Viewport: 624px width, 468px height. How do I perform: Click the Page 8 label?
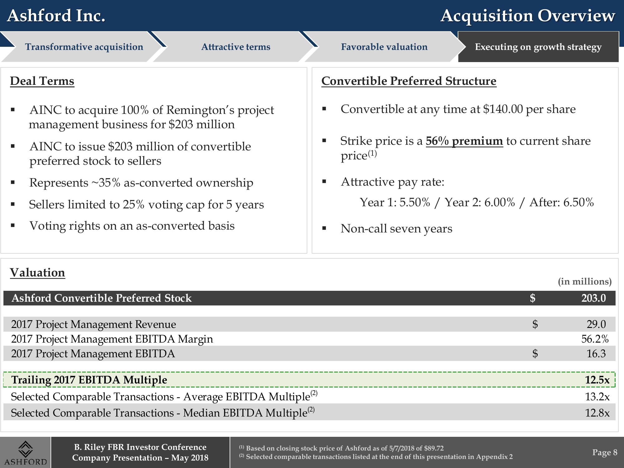click(x=605, y=452)
